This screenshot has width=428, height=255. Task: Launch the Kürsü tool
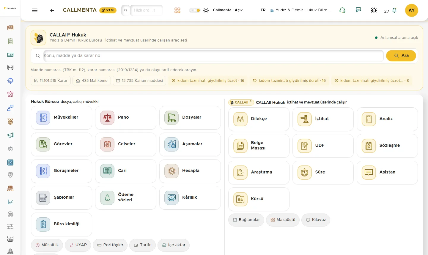point(259,199)
